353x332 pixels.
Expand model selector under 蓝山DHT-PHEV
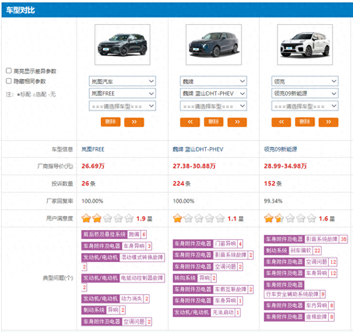[213, 106]
